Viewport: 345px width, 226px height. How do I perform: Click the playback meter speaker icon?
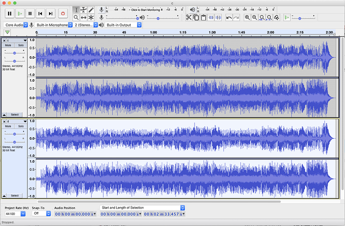click(x=192, y=10)
